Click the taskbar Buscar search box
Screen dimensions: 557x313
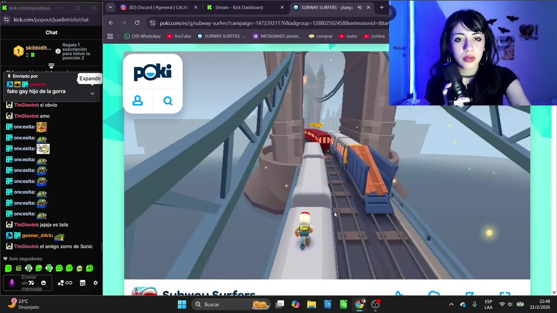[231, 304]
